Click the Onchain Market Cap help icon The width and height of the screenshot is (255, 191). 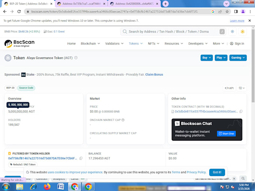pyautogui.click(x=123, y=120)
